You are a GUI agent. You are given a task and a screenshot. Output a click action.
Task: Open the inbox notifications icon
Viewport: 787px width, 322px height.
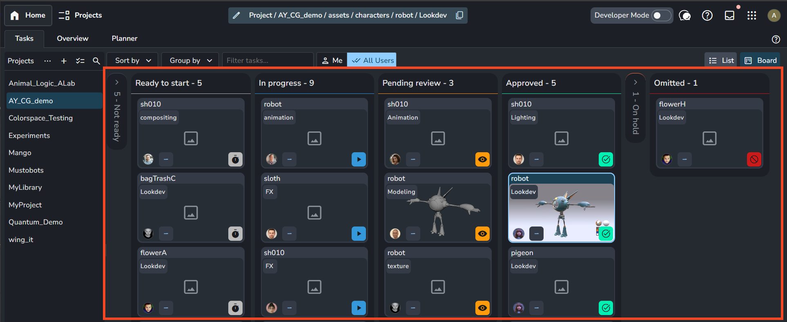coord(729,16)
